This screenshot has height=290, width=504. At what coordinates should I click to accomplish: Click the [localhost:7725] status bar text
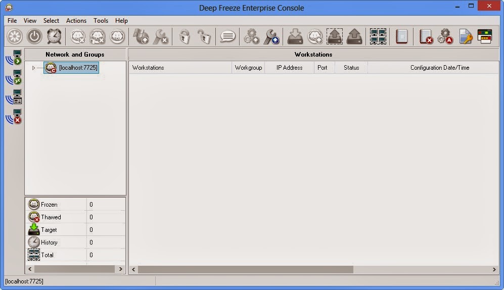tap(24, 281)
